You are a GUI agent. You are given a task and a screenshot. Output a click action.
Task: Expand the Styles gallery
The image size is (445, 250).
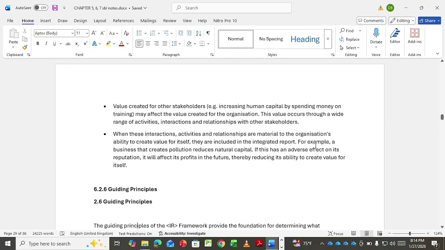coord(327,39)
